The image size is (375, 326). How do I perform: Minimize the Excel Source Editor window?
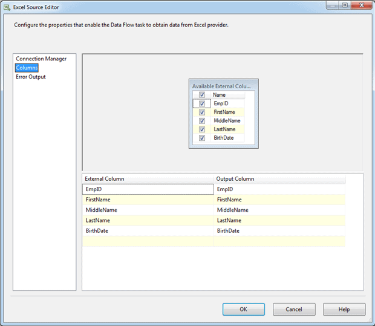pyautogui.click(x=333, y=5)
